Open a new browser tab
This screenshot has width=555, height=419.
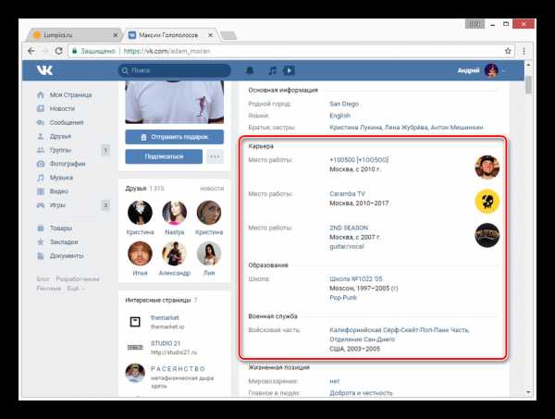228,35
